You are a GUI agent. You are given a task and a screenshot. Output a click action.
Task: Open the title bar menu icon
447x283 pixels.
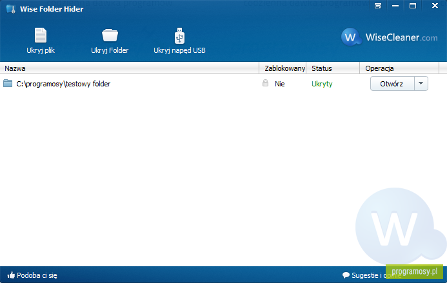[x=378, y=6]
